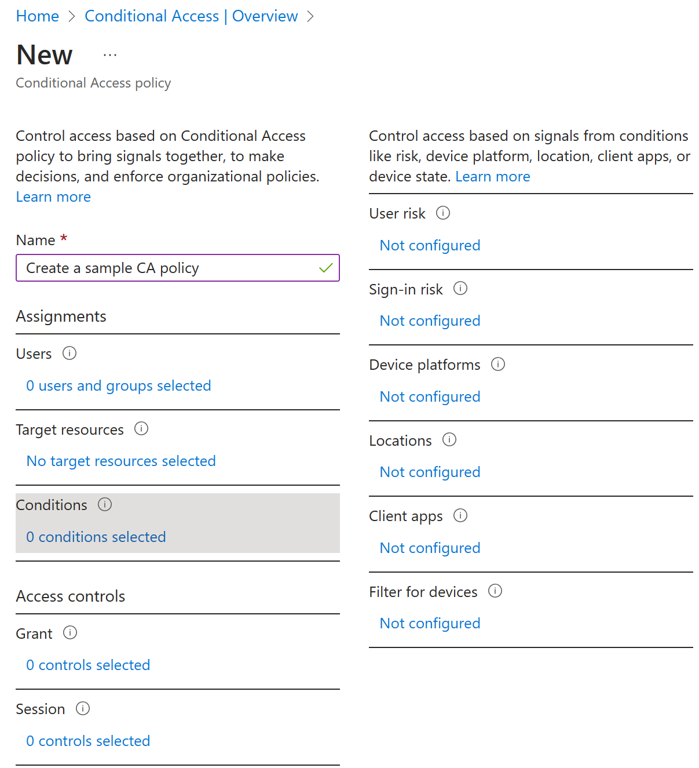Viewport: 699px width, 768px height.
Task: Click Learn more about Conditional Access policies
Action: [x=53, y=197]
